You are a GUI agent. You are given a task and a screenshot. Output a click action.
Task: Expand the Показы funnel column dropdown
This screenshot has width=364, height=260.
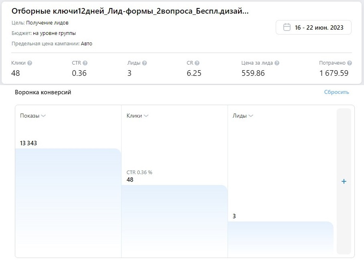point(43,116)
